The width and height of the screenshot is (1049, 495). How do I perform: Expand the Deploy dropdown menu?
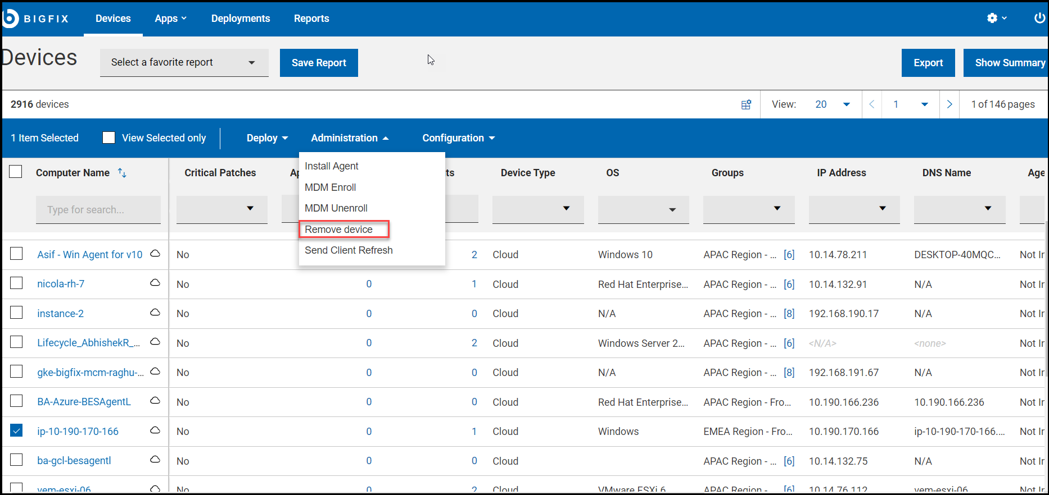coord(267,138)
